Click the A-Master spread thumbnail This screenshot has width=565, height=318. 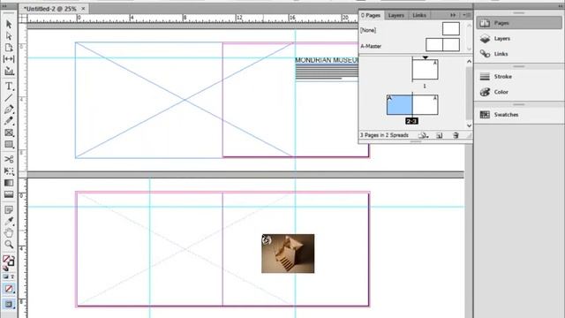(x=442, y=45)
